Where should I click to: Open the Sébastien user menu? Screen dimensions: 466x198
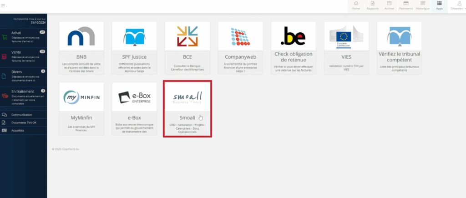coord(458,5)
